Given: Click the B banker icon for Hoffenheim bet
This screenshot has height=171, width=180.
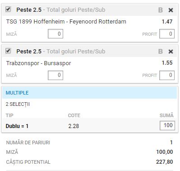Looking at the screenshot, I should pos(161,10).
